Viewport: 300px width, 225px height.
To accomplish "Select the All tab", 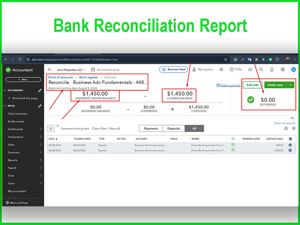I will coord(194,129).
